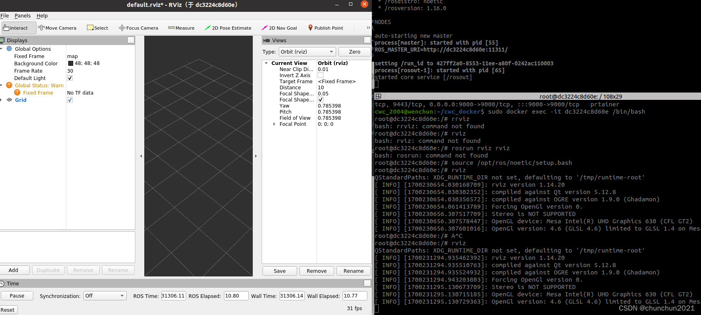The height and width of the screenshot is (315, 701).
Task: Click terminal split-pane icon in title bar
Action: [x=378, y=97]
